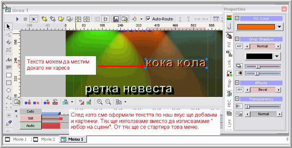
Task: Click the gray Stop button in the toolbar
Action: (25, 19)
